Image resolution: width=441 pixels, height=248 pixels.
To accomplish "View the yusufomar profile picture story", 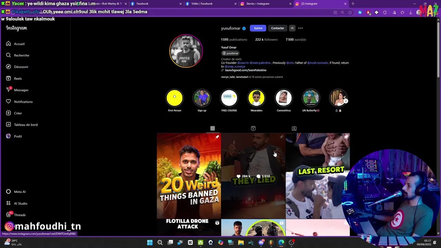I will (186, 51).
